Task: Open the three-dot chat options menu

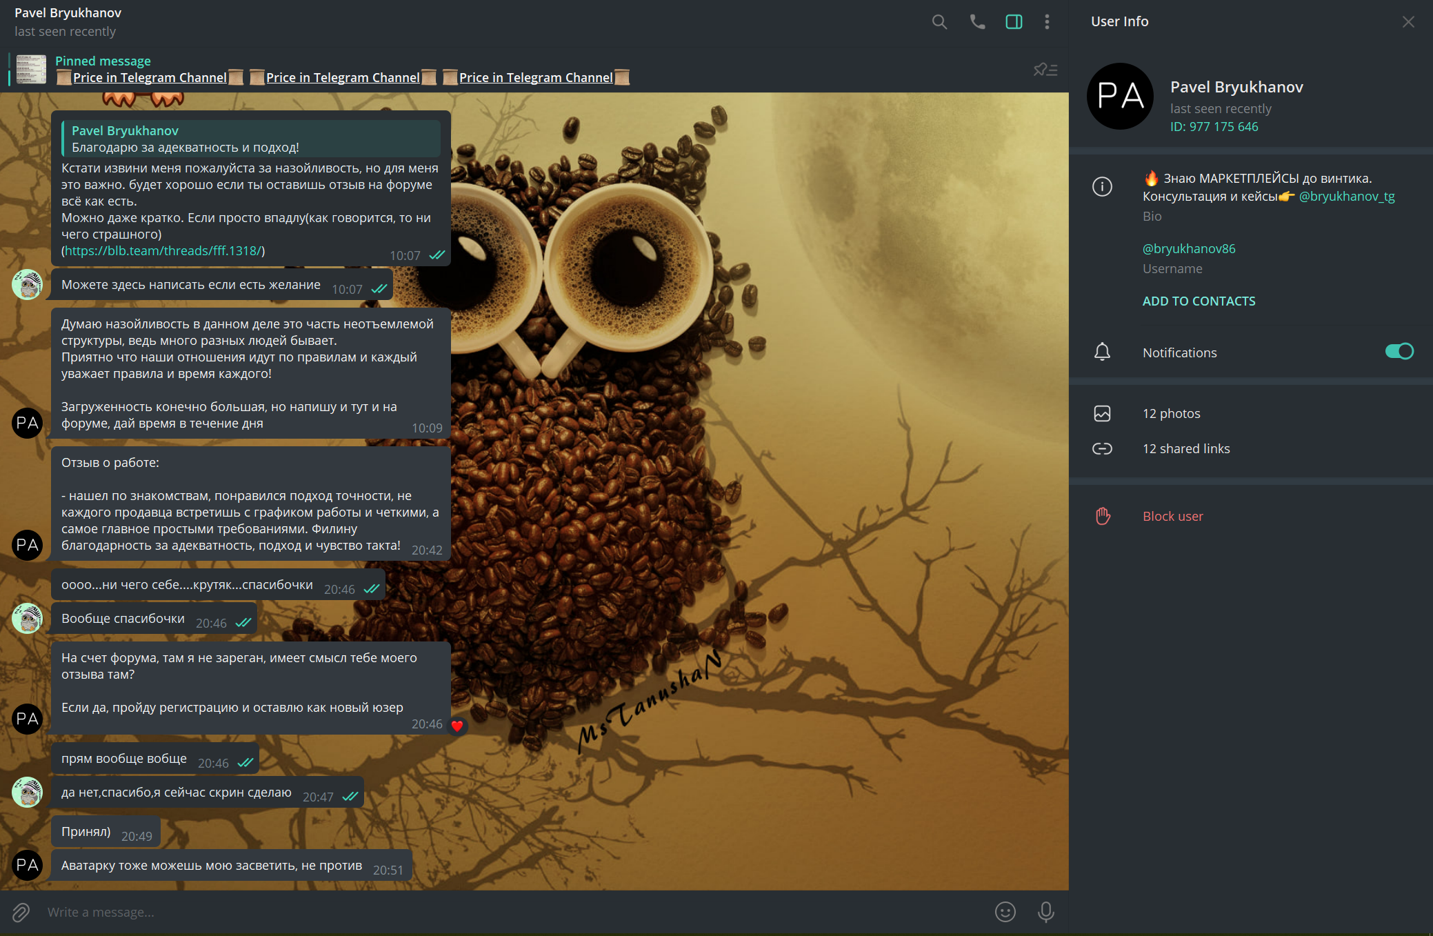Action: pyautogui.click(x=1047, y=22)
